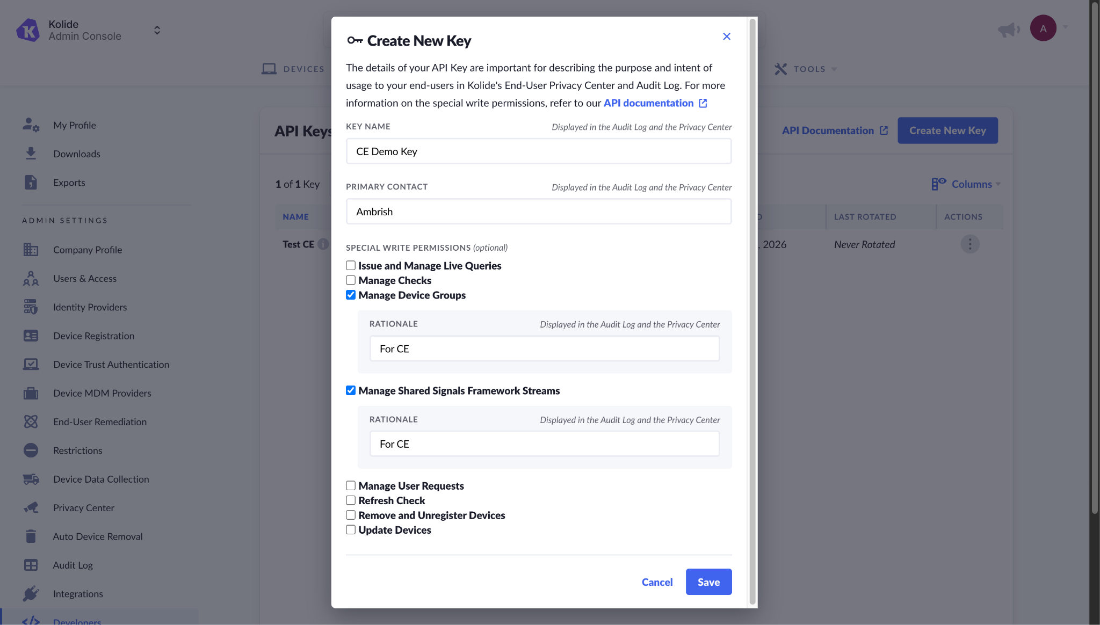The width and height of the screenshot is (1100, 625).
Task: Click the Kolide logo icon
Action: [x=27, y=30]
